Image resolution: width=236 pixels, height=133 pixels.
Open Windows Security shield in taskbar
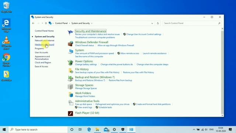pyautogui.click(x=123, y=130)
